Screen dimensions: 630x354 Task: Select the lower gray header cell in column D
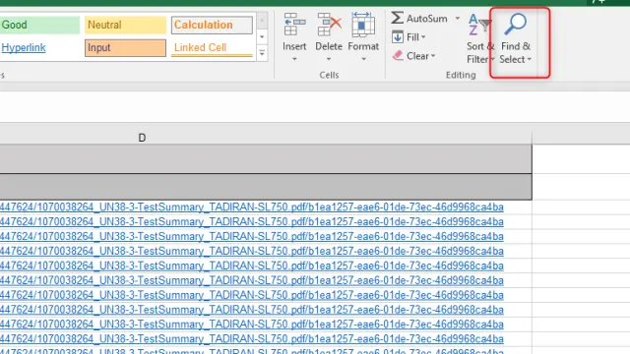tap(266, 187)
